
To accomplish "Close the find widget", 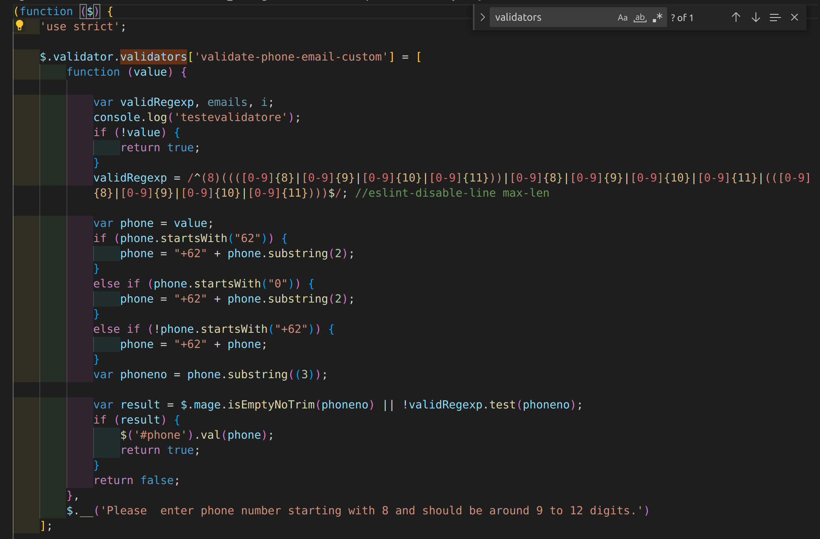I will coord(795,18).
